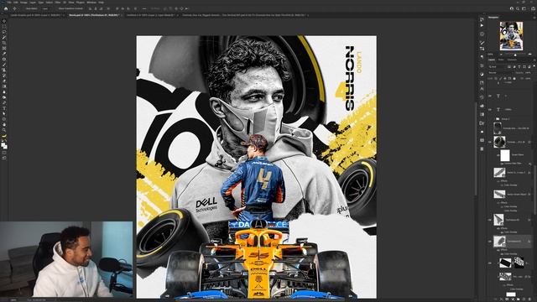Select the Horizontal Type tool
This screenshot has height=302, width=537.
3,108
